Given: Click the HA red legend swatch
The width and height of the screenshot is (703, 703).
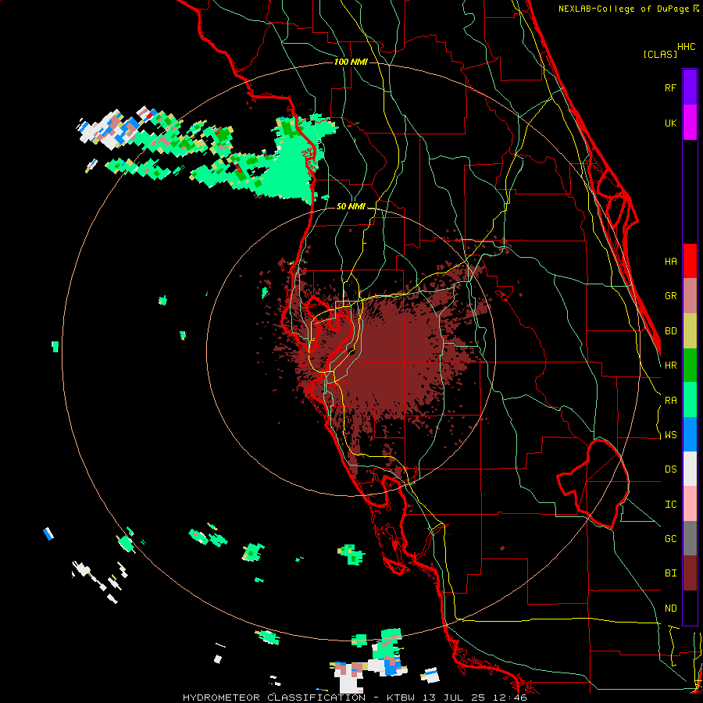Looking at the screenshot, I should [690, 261].
